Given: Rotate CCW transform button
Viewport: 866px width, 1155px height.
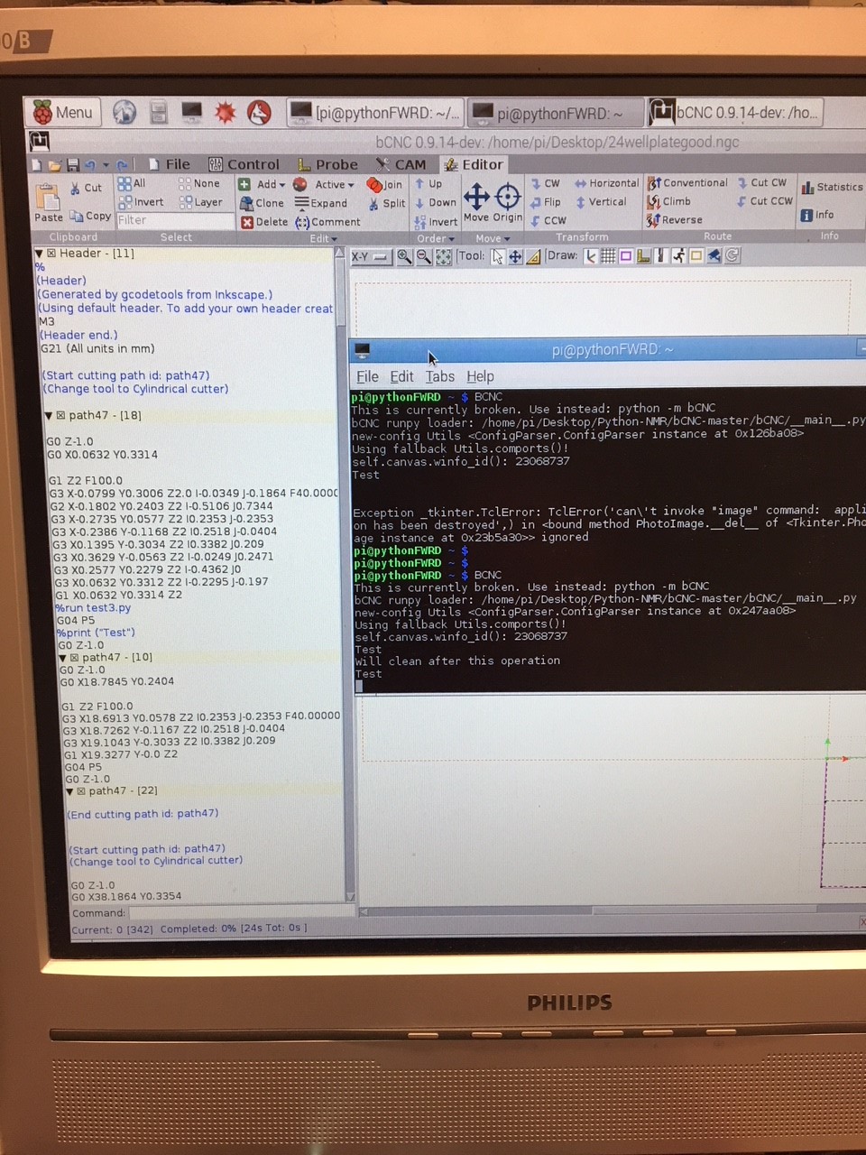Looking at the screenshot, I should coord(548,220).
